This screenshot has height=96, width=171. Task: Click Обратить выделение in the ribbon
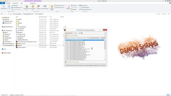(x=85, y=10)
